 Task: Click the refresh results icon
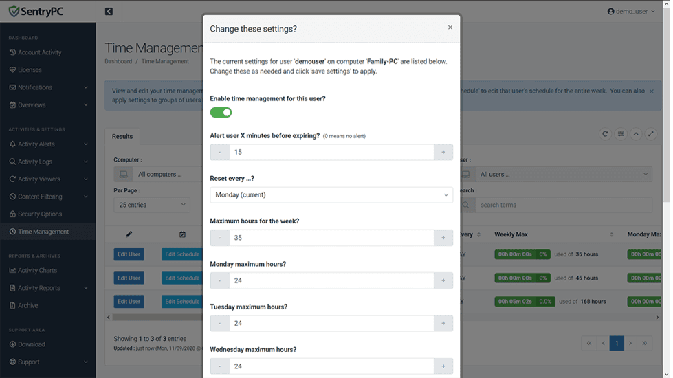tap(605, 134)
